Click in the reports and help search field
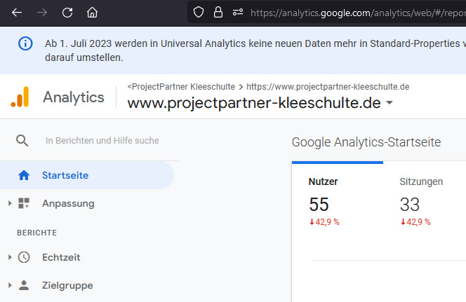The image size is (466, 302). point(102,141)
